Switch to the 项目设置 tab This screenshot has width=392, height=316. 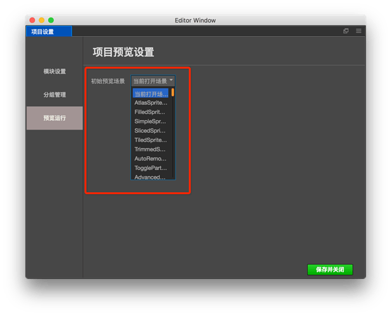click(49, 32)
